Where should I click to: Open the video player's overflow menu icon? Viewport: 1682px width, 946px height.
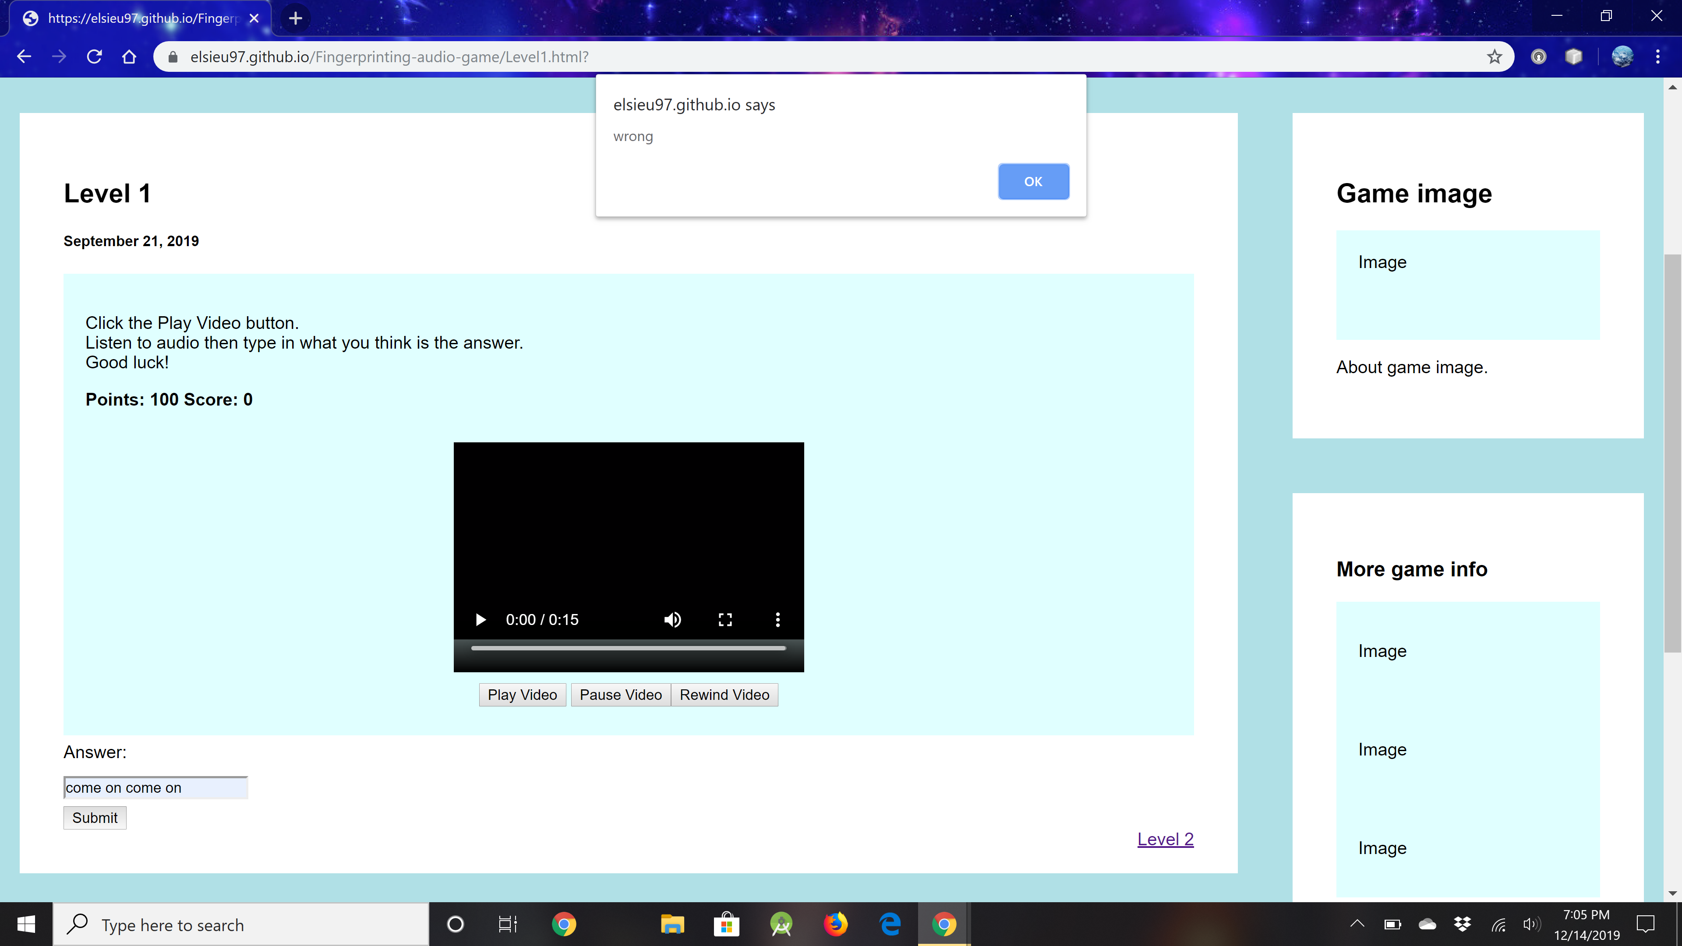click(777, 619)
